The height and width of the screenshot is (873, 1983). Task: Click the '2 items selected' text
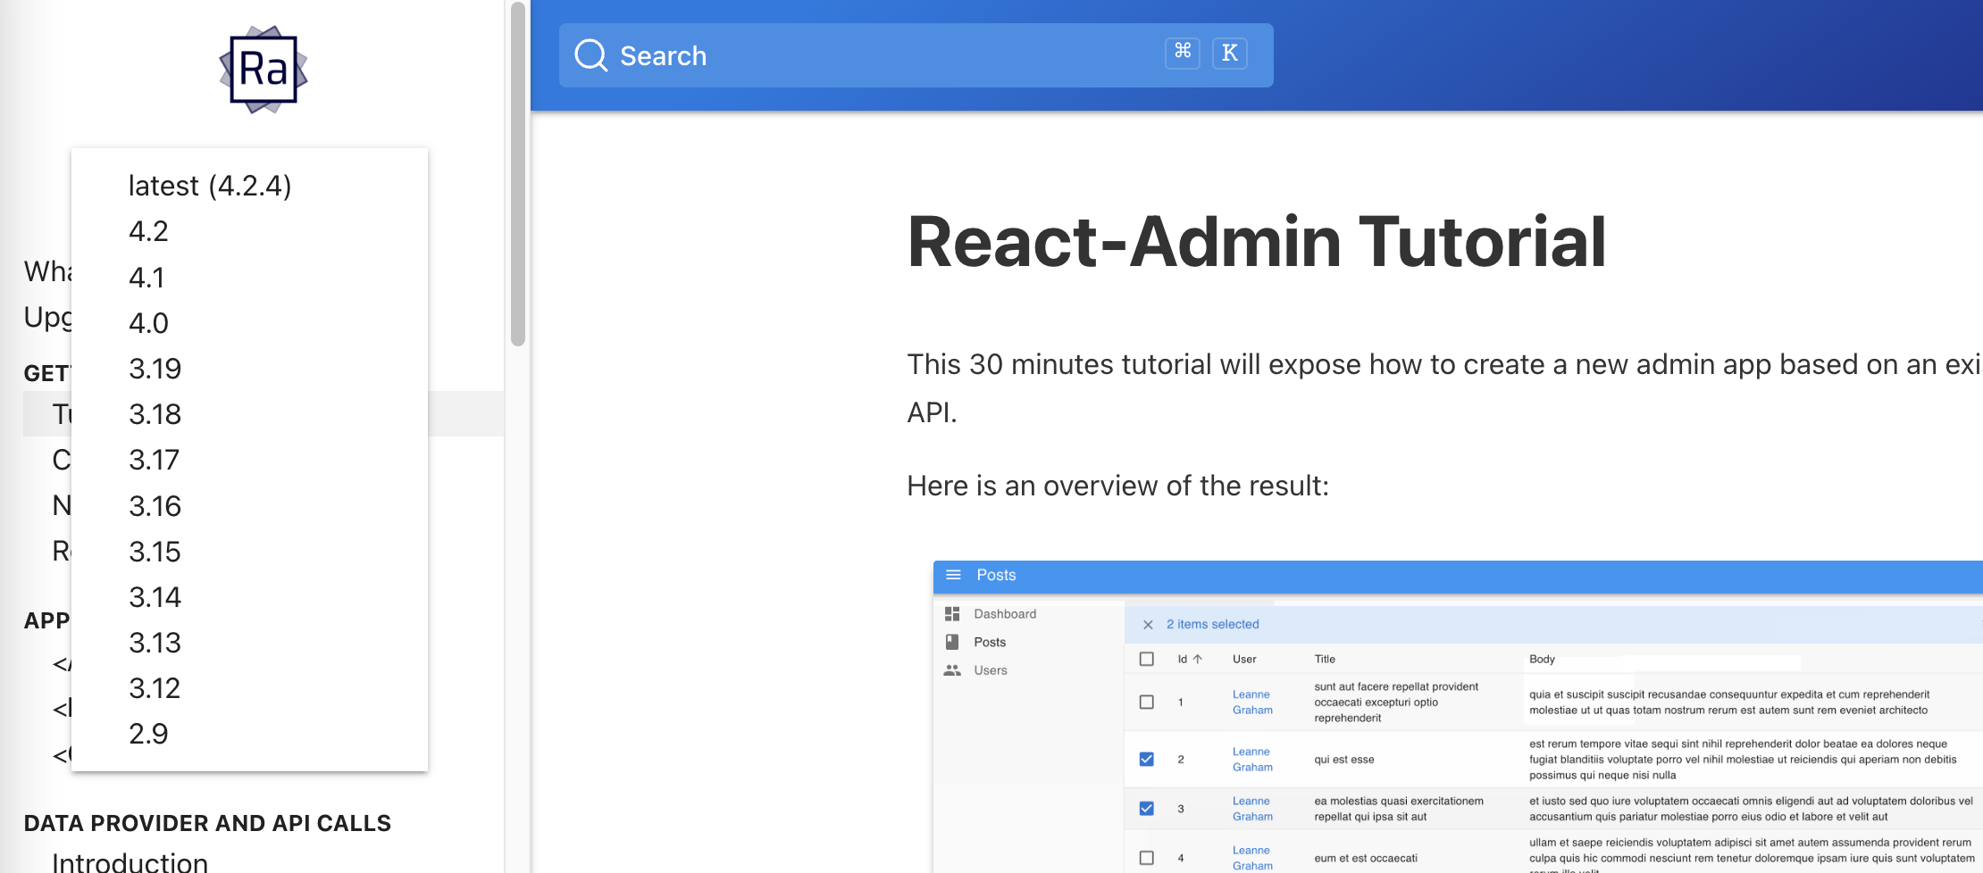(1212, 624)
